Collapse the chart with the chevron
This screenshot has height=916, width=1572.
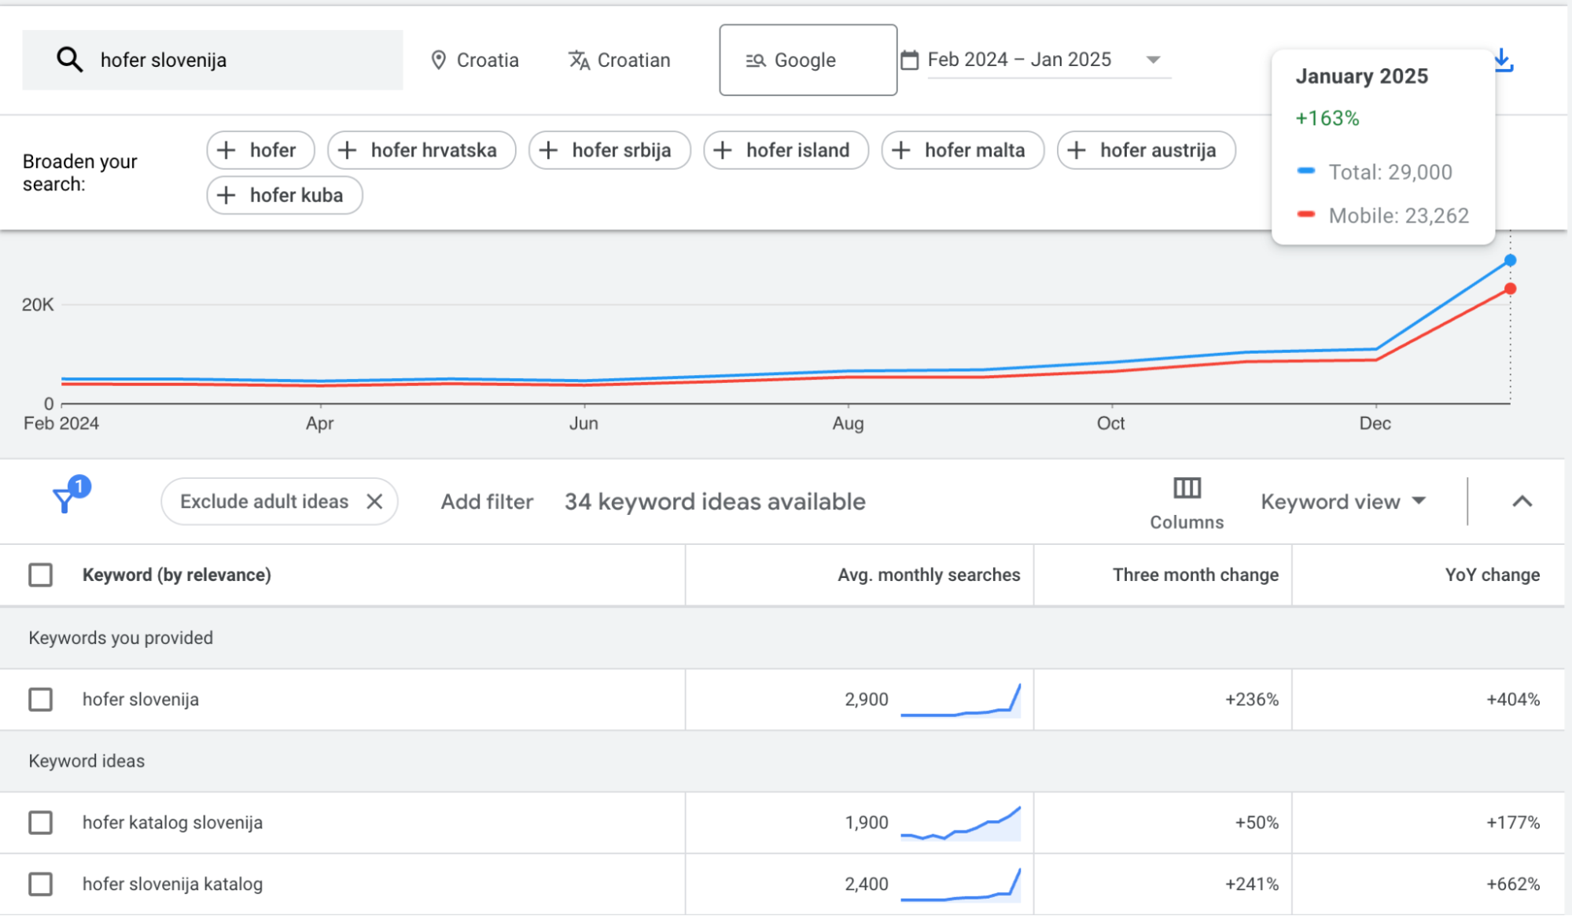coord(1522,502)
